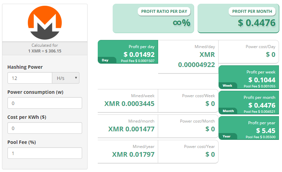Viewport: 282px width, 172px height.
Task: Click the Mined/day value 0.00004922
Action: (196, 65)
